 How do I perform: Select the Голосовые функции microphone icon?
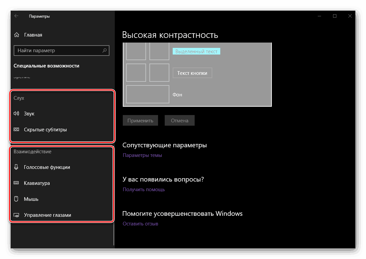pyautogui.click(x=16, y=167)
